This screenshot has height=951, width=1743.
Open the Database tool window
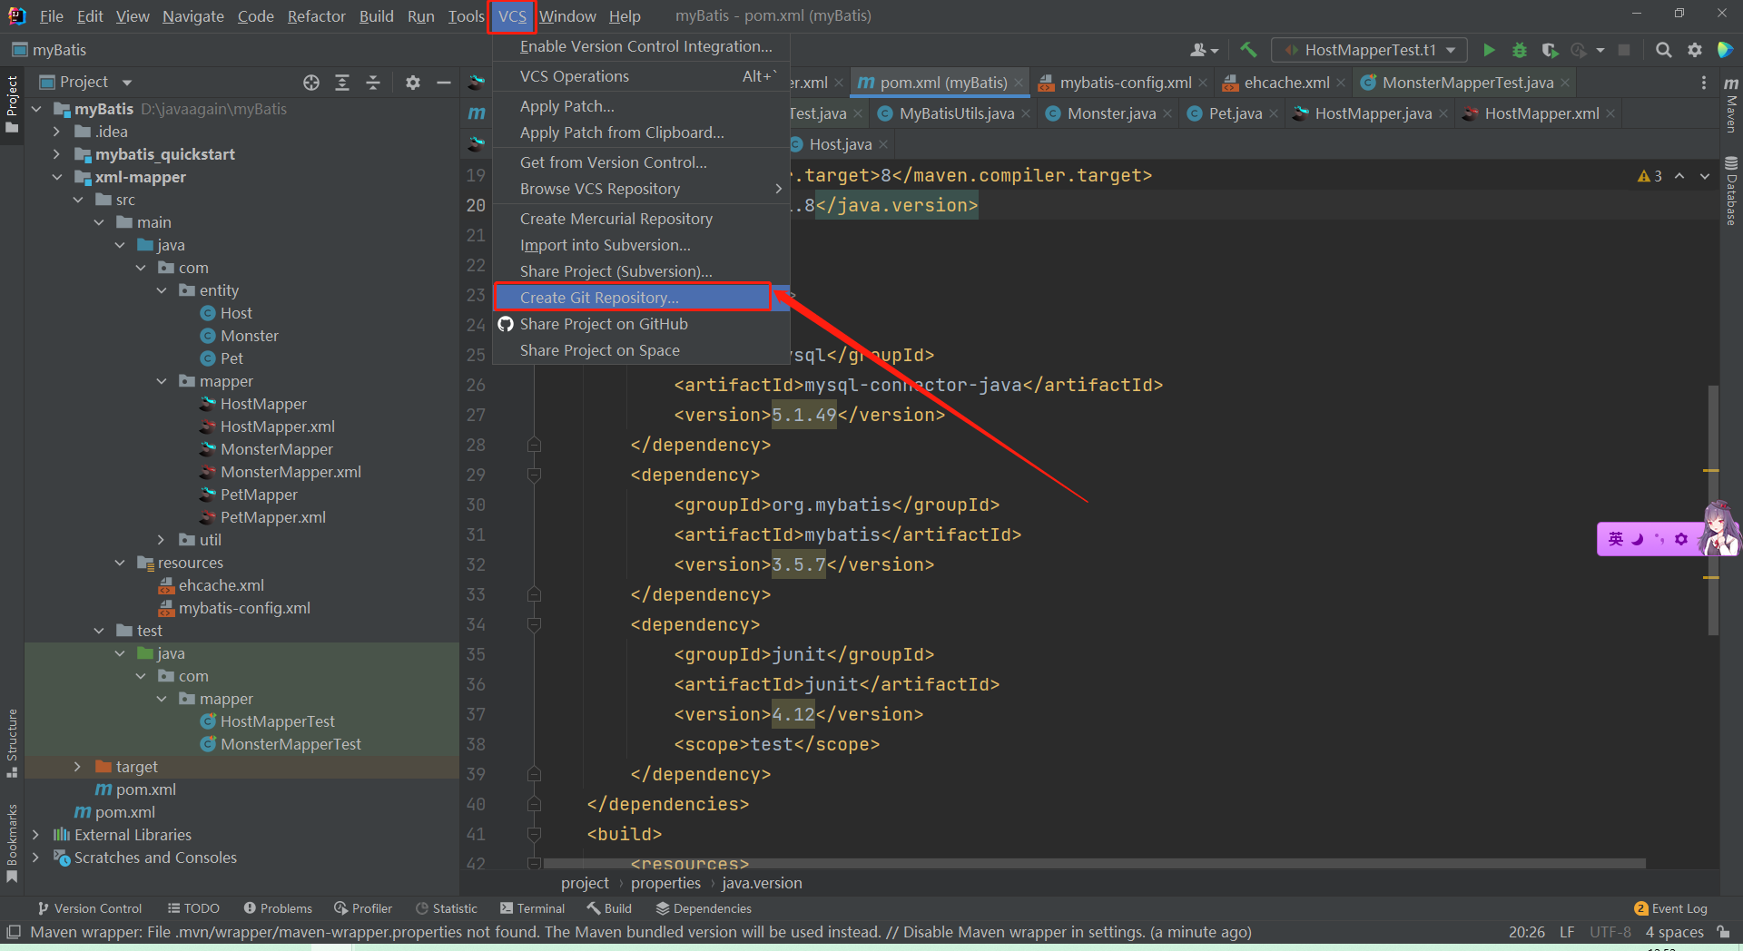(x=1731, y=191)
